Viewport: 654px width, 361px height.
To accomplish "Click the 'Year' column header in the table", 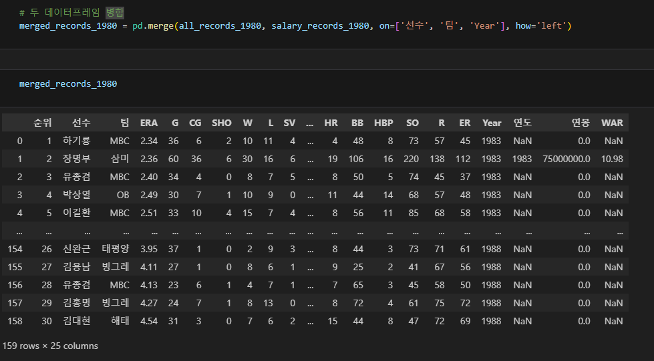I will 492,123.
